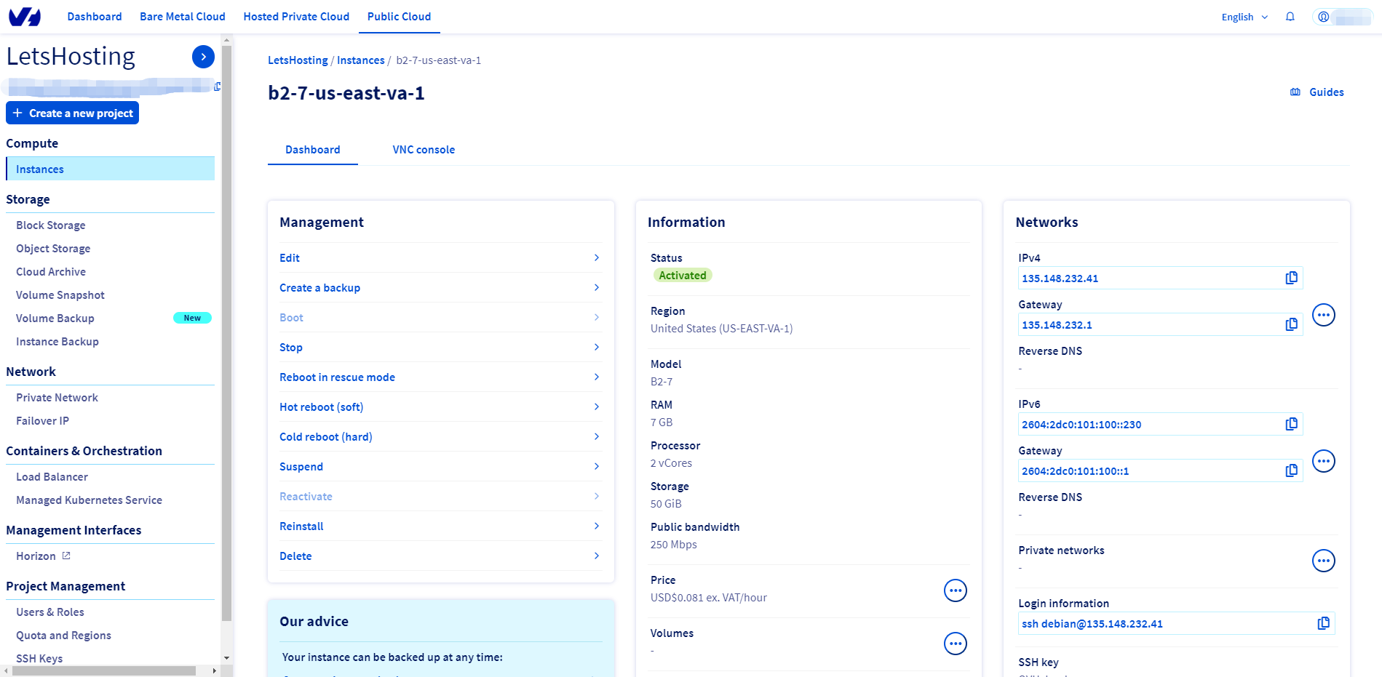Screen dimensions: 1382x677
Task: Click the sidebar horizontal scrollbar
Action: [104, 670]
